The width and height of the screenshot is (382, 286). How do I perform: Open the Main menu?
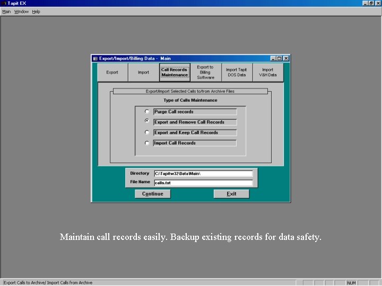point(6,12)
